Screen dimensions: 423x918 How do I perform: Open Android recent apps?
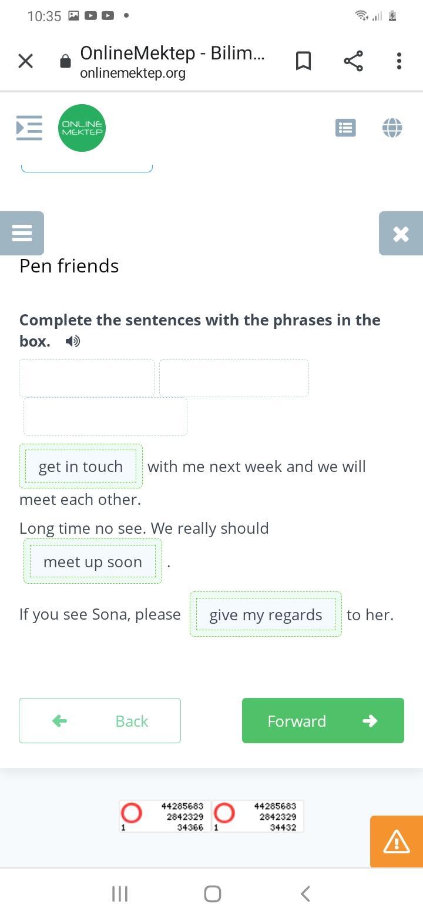120,894
